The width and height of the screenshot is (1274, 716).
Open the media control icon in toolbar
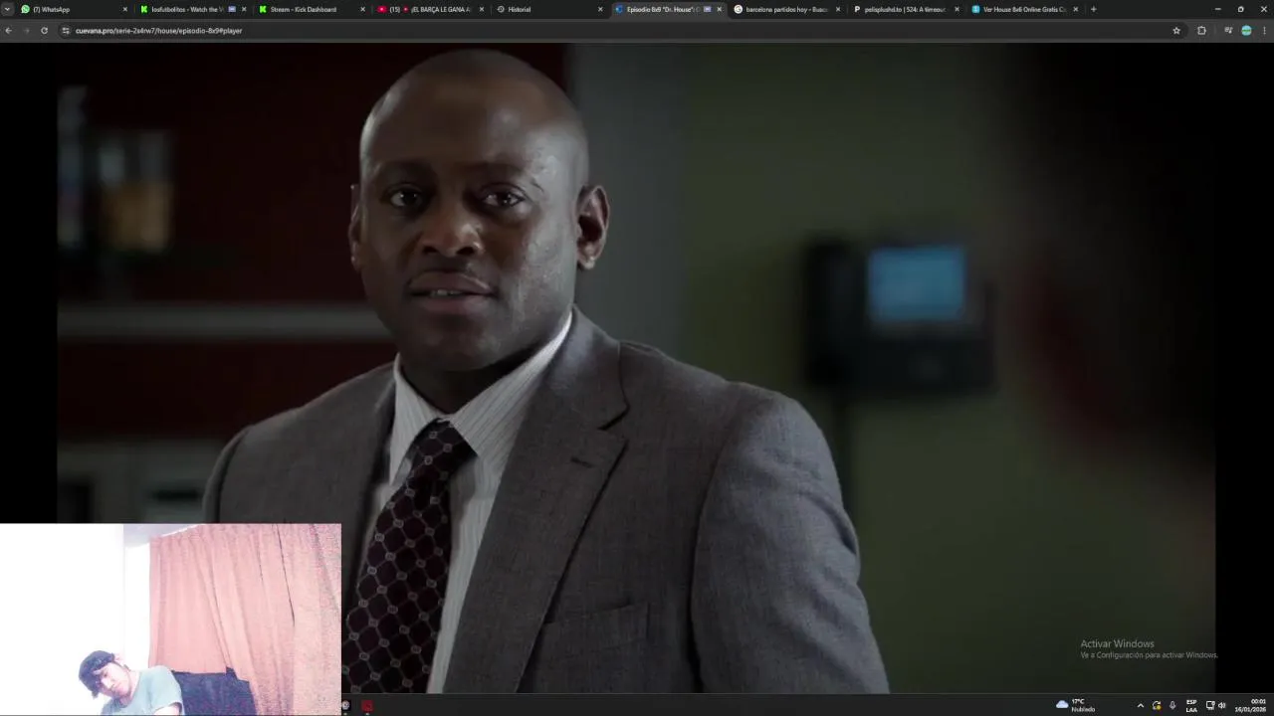pyautogui.click(x=1228, y=31)
